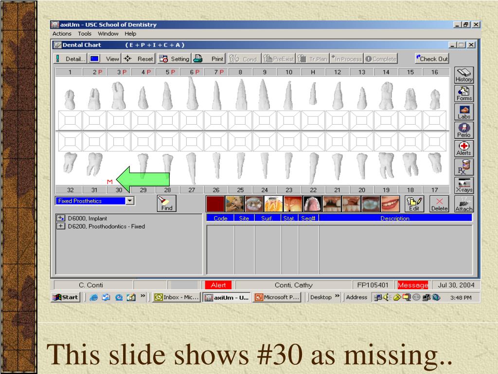Click the Site column header
The image size is (498, 374).
(244, 218)
